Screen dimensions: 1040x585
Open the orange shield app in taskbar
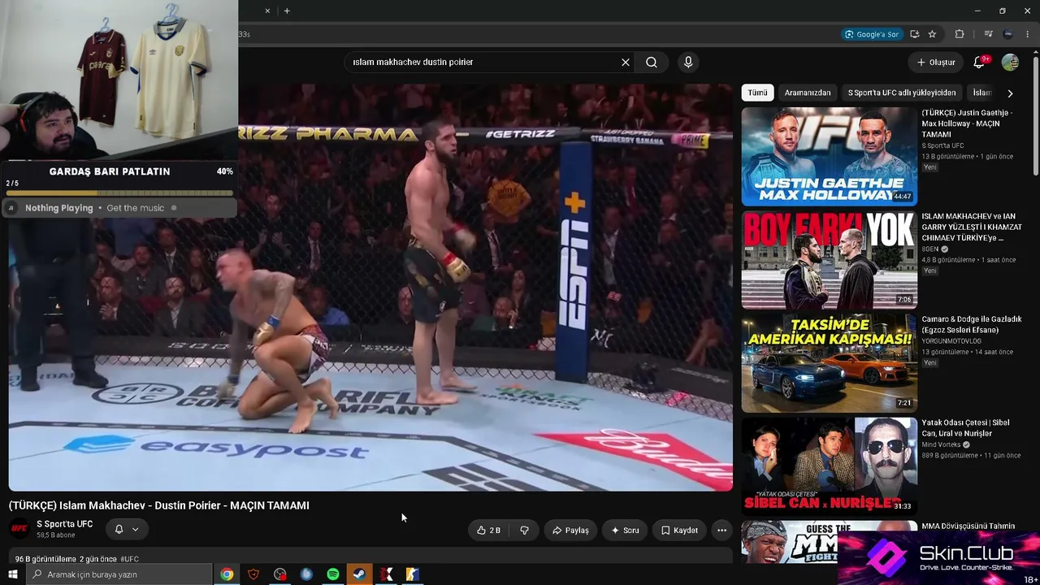click(253, 574)
